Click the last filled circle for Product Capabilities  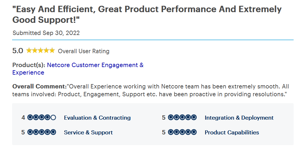pos(194,132)
